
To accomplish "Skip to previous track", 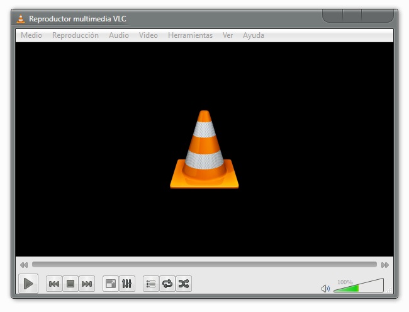I will coord(54,284).
